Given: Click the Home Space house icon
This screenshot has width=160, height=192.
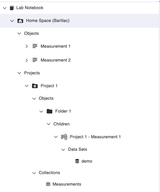Looking at the screenshot, I should (20, 21).
